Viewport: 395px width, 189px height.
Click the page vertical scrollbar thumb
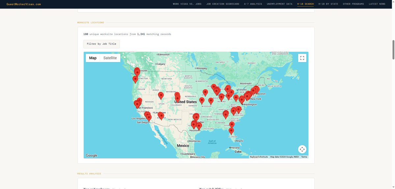coord(393,50)
